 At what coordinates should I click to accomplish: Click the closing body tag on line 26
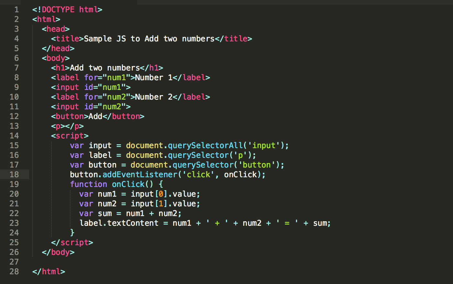click(59, 252)
